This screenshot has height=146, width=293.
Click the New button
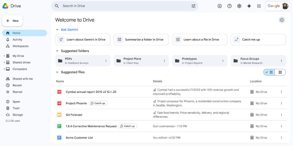(12, 21)
